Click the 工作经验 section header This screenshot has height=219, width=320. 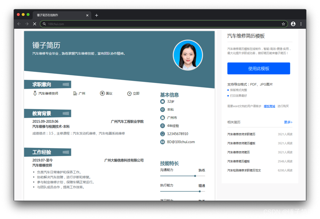(48, 152)
